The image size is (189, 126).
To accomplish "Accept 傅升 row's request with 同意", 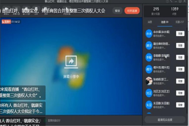I will tap(180, 69).
